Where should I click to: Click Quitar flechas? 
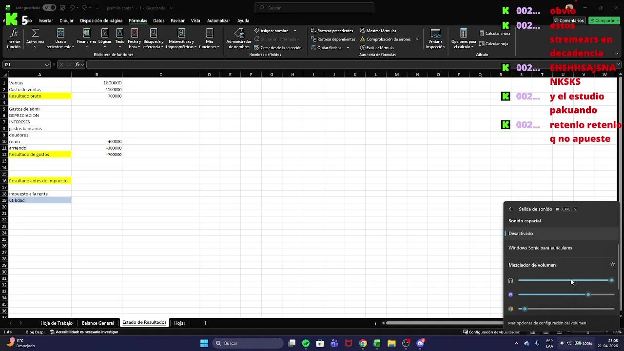(326, 48)
